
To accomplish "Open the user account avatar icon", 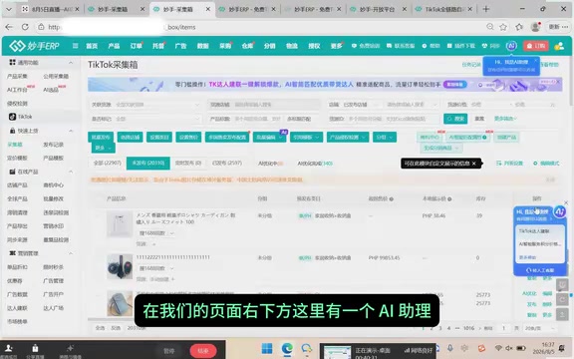I will pos(559,46).
